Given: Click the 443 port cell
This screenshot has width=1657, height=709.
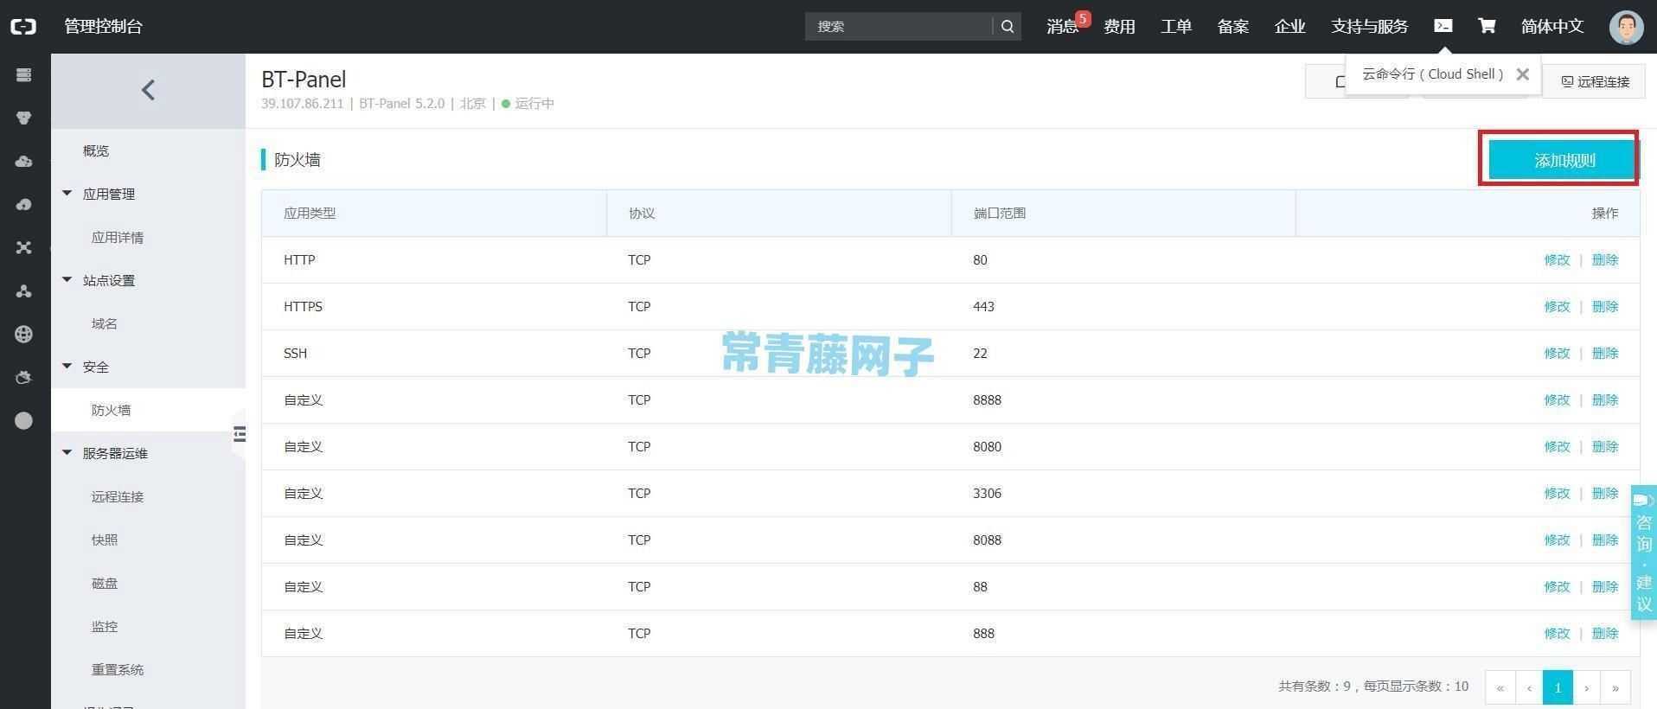Looking at the screenshot, I should pyautogui.click(x=983, y=306).
